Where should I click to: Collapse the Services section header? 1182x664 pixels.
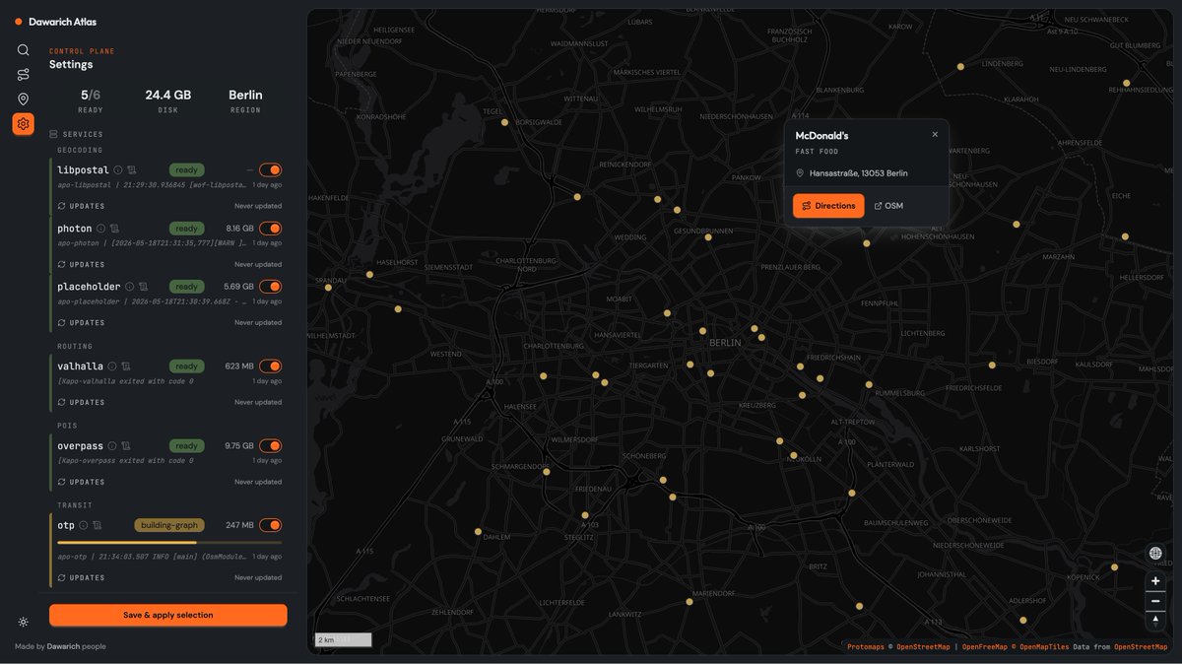(77, 134)
